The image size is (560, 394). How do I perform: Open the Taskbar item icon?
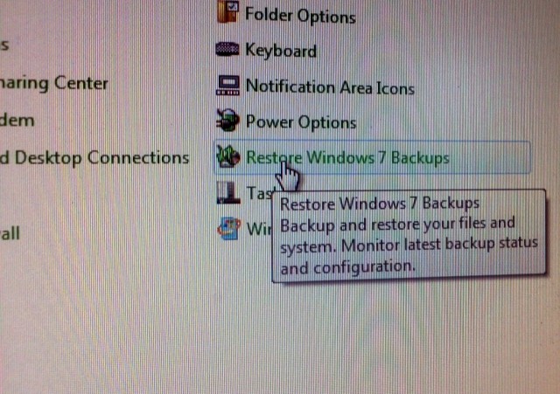(227, 192)
